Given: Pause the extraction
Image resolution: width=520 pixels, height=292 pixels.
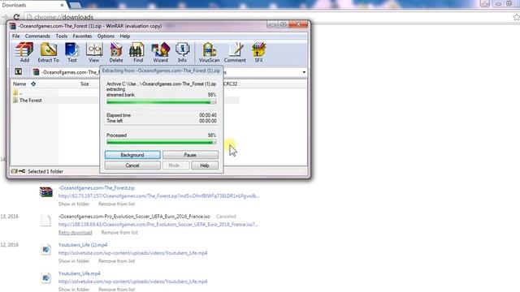Looking at the screenshot, I should 190,155.
